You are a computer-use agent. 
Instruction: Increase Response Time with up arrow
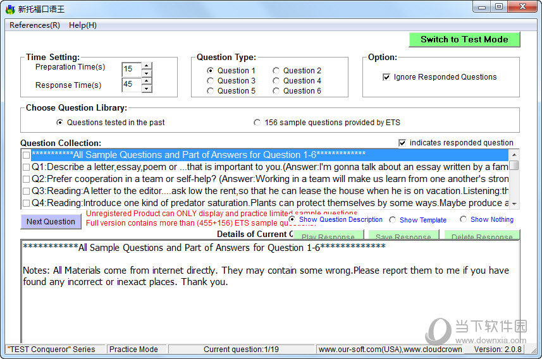(x=147, y=81)
